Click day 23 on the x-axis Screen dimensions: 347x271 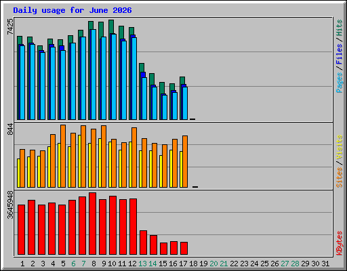pyautogui.click(x=244, y=264)
